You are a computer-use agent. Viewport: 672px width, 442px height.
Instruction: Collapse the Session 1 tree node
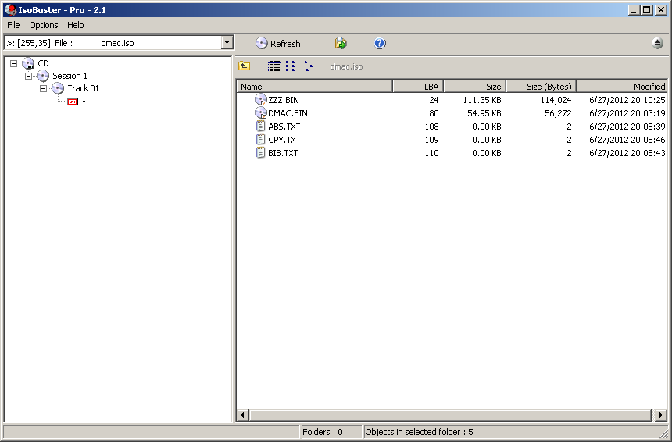pyautogui.click(x=28, y=76)
